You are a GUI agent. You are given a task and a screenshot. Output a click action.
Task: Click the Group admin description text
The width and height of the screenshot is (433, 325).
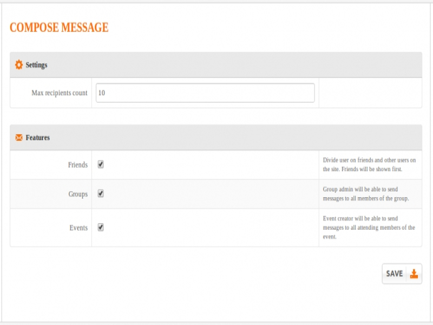pyautogui.click(x=365, y=194)
